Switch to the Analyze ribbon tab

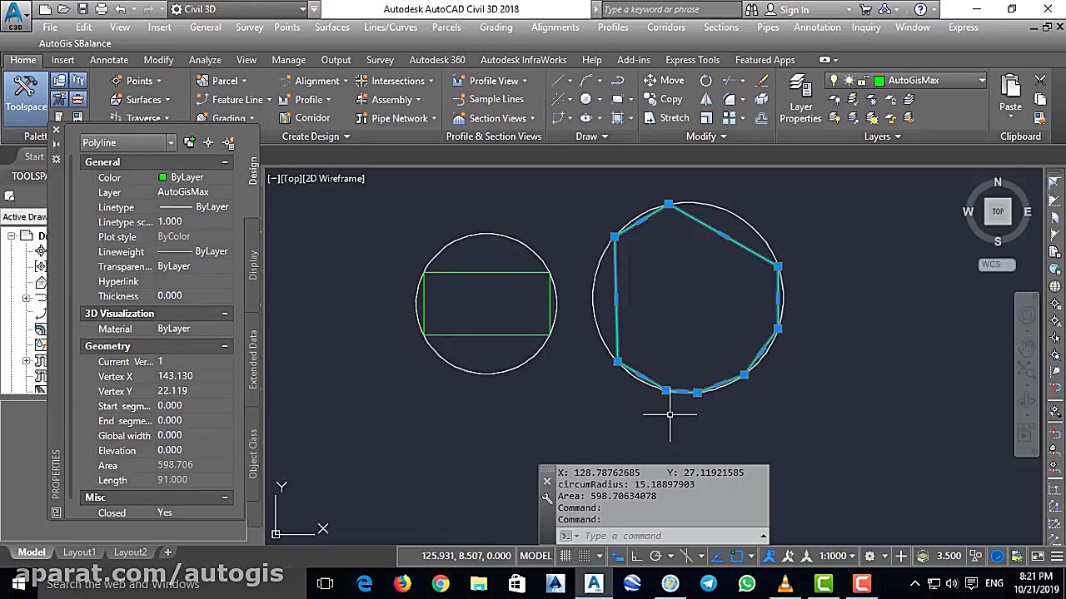205,60
